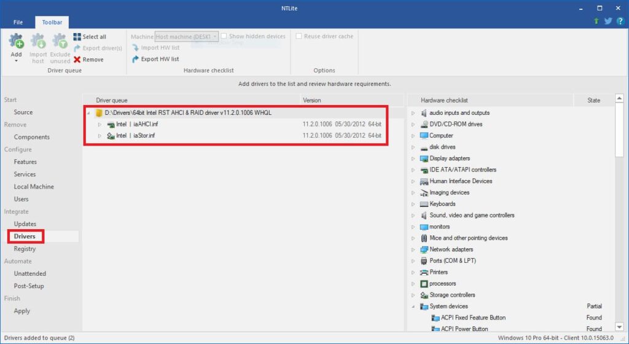Screen dimensions: 629x344
Task: Switch to the Toolbar tab
Action: 52,22
